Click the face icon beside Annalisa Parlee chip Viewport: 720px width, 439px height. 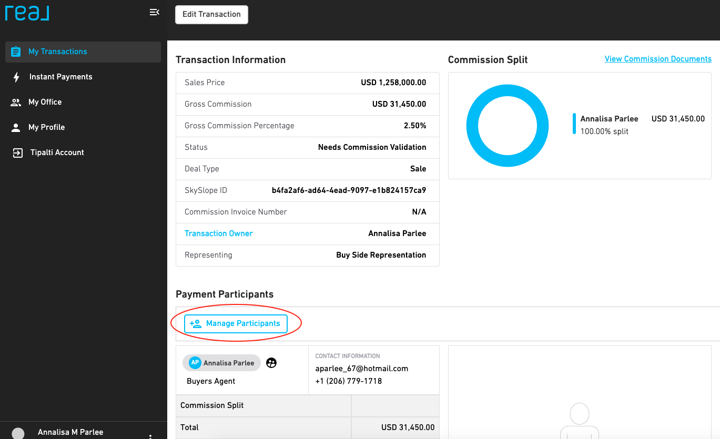point(271,363)
